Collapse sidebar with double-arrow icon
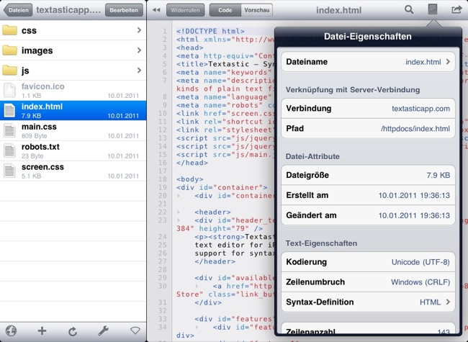Viewport: 468px width, 342px height. pos(156,10)
